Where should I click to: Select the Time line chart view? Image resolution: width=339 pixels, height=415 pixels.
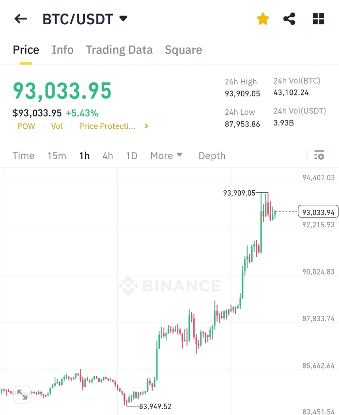click(x=23, y=155)
